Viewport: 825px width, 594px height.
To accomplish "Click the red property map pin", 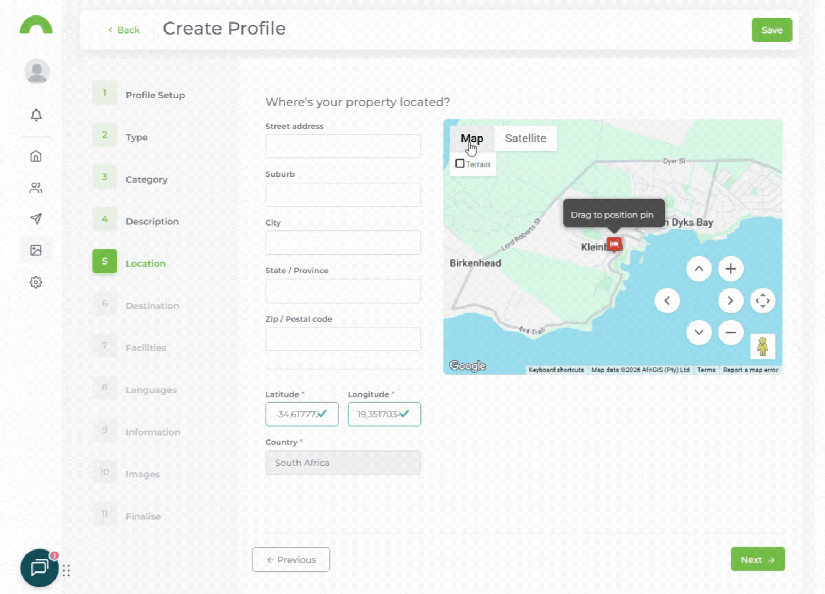I will tap(614, 244).
